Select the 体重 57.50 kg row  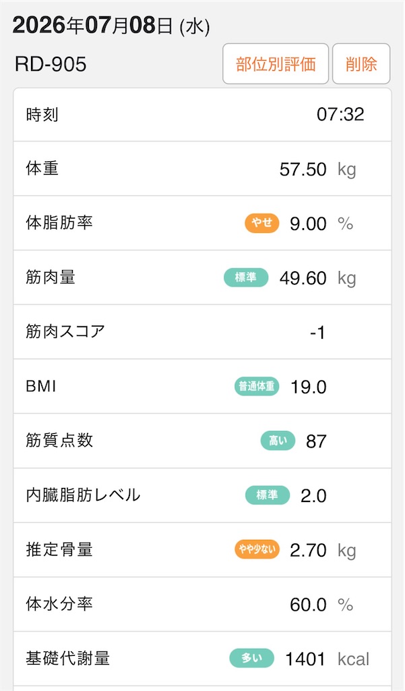click(202, 169)
